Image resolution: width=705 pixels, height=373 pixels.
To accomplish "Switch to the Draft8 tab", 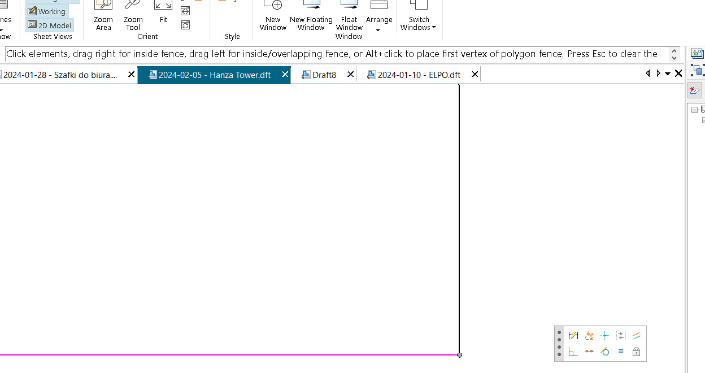I will [x=324, y=75].
